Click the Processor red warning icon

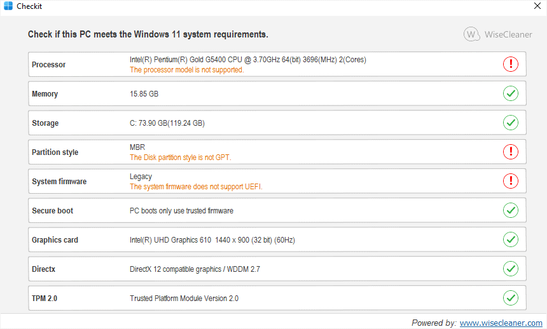(x=511, y=64)
